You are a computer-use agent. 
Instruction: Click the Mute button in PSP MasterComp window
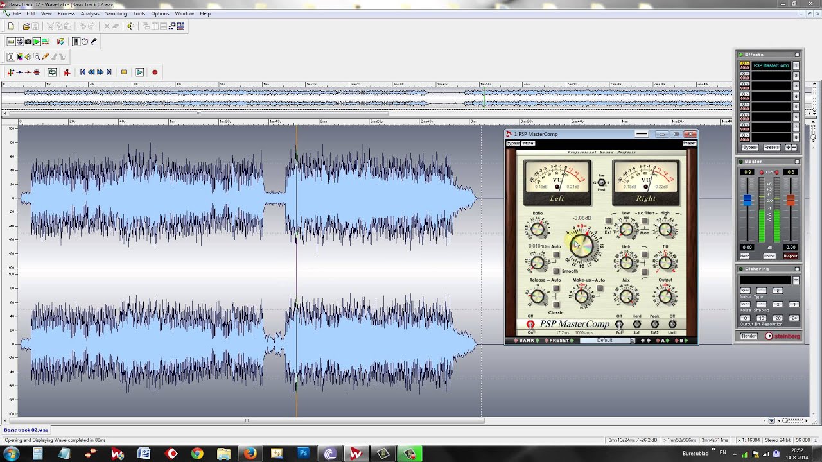[x=528, y=144]
